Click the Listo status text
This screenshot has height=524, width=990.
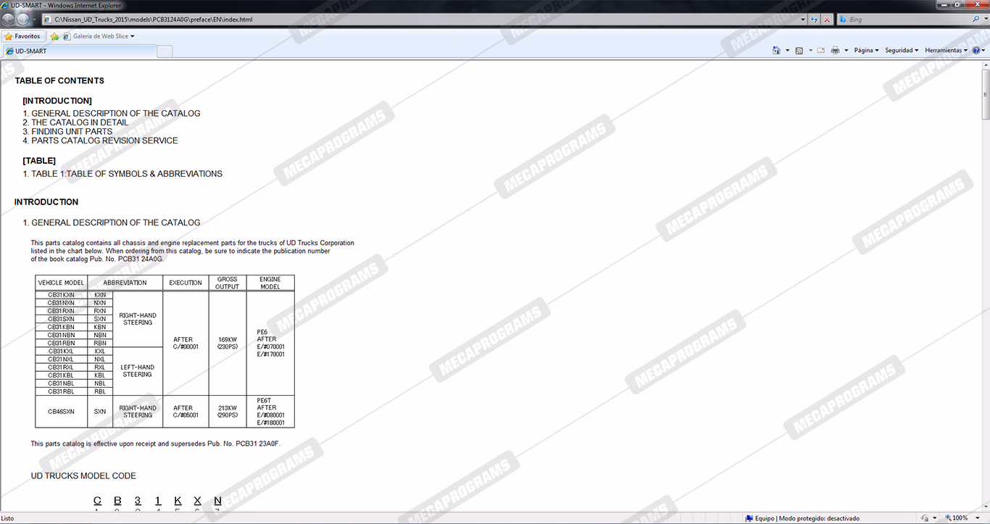tap(8, 518)
